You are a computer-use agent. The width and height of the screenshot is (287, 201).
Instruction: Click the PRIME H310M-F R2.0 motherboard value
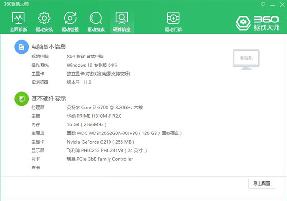[x=94, y=116]
